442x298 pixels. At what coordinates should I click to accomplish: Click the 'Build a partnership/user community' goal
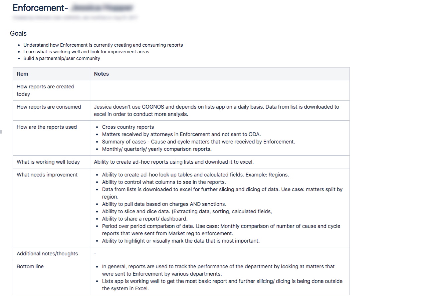[x=62, y=58]
